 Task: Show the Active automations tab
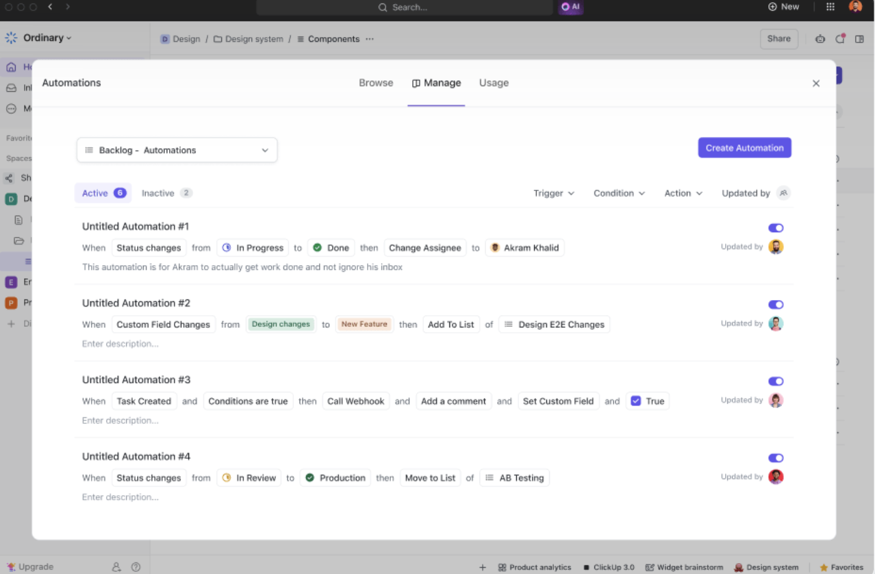point(103,193)
